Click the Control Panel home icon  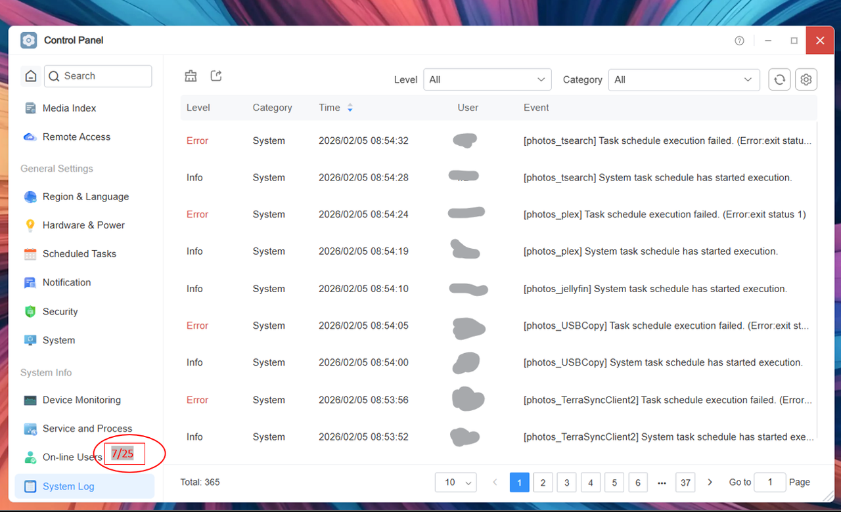pyautogui.click(x=30, y=76)
